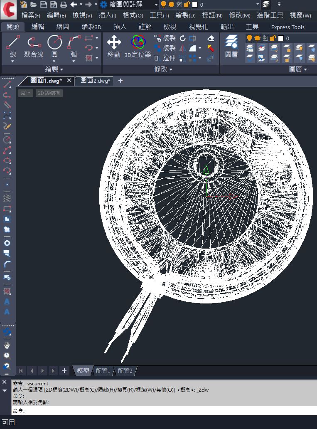The height and width of the screenshot is (429, 317).
Task: Switch to the Express Tools ribbon tab
Action: 288,27
